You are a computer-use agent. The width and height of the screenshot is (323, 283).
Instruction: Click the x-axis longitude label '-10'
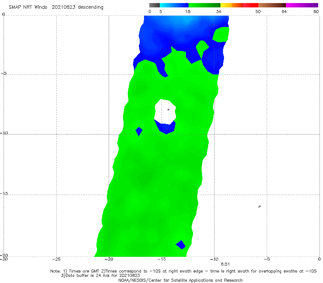[214, 259]
